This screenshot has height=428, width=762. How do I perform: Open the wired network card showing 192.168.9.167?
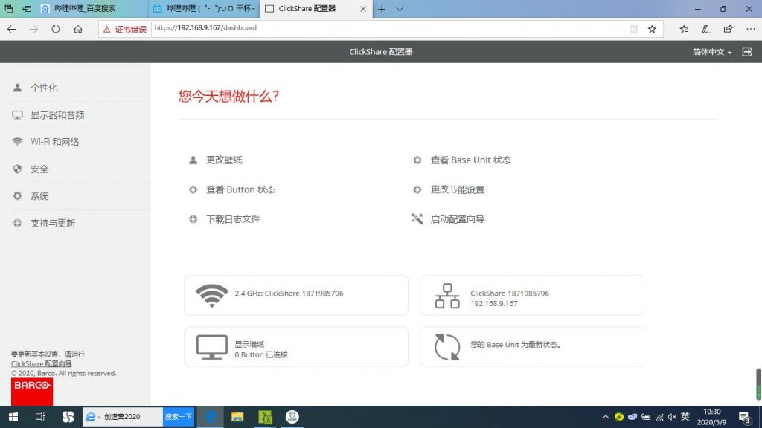coord(531,295)
